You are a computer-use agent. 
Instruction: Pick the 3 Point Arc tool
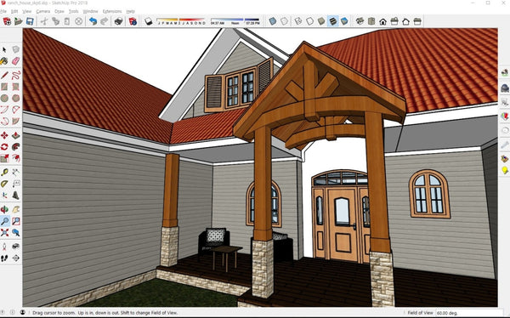4,121
